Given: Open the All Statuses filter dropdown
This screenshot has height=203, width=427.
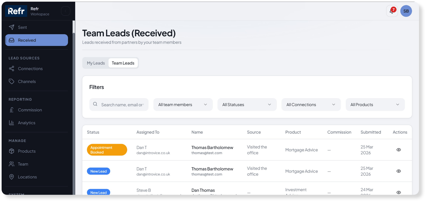Looking at the screenshot, I should coord(247,104).
